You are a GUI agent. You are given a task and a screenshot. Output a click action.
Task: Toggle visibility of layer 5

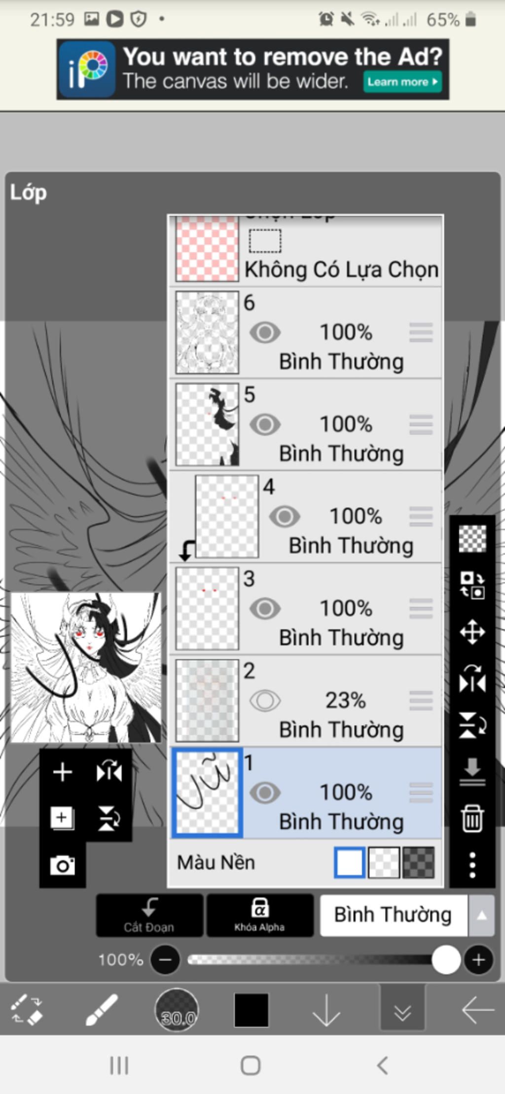(x=265, y=424)
